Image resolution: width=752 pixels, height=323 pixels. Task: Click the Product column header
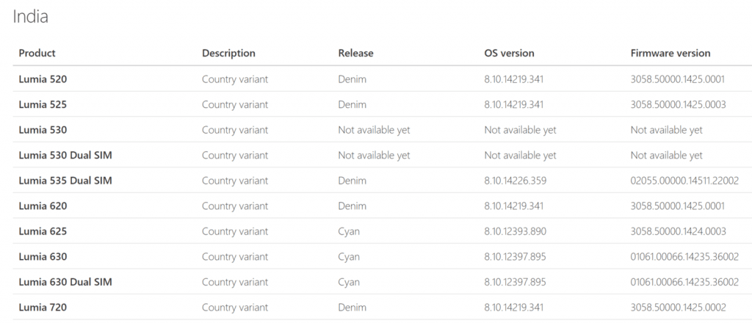pyautogui.click(x=37, y=53)
